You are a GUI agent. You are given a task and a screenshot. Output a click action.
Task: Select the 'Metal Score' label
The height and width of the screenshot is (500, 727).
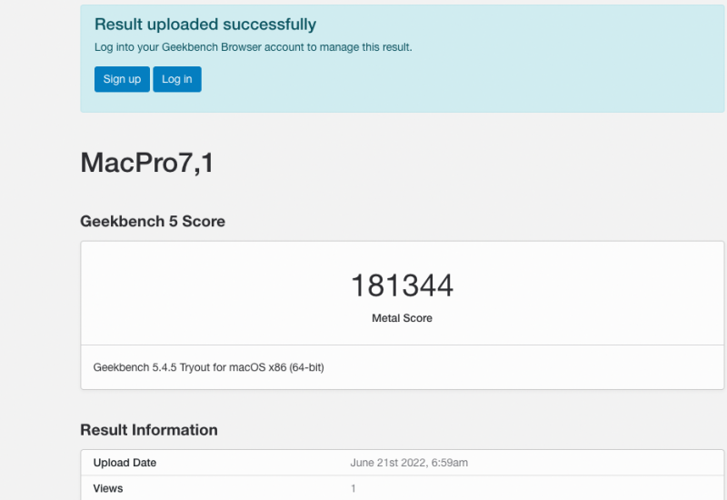402,318
